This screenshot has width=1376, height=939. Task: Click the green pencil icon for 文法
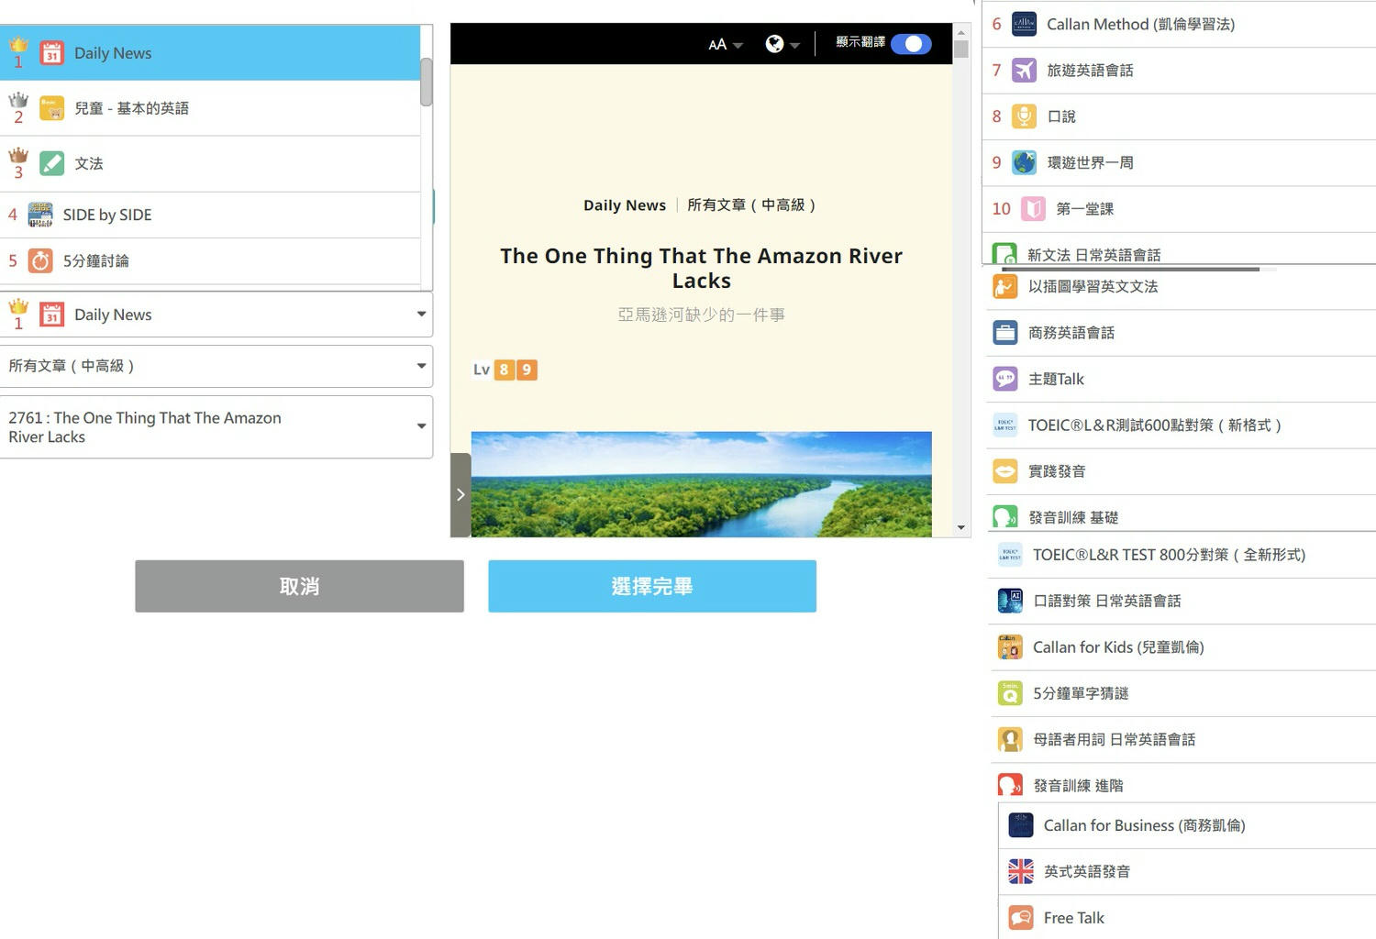point(52,163)
